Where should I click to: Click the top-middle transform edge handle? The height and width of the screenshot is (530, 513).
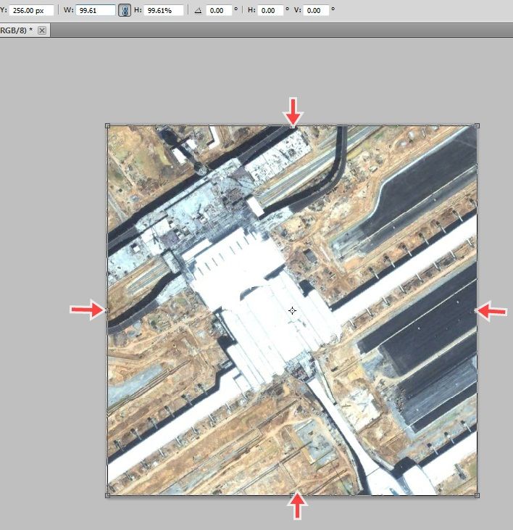[x=292, y=126]
